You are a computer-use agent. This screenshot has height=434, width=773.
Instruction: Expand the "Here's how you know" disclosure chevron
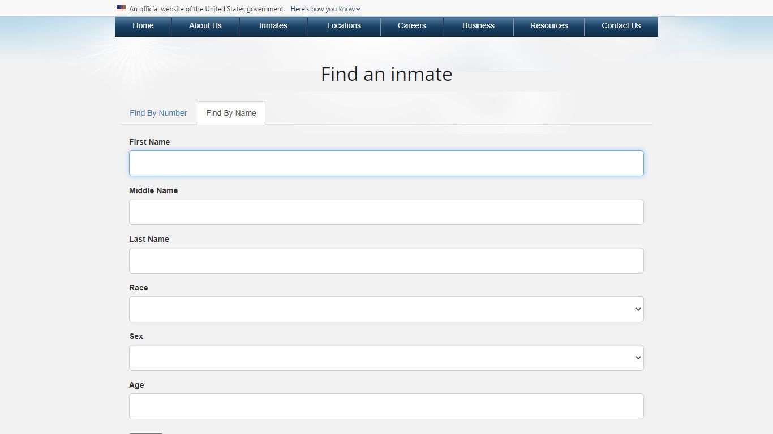(x=358, y=8)
